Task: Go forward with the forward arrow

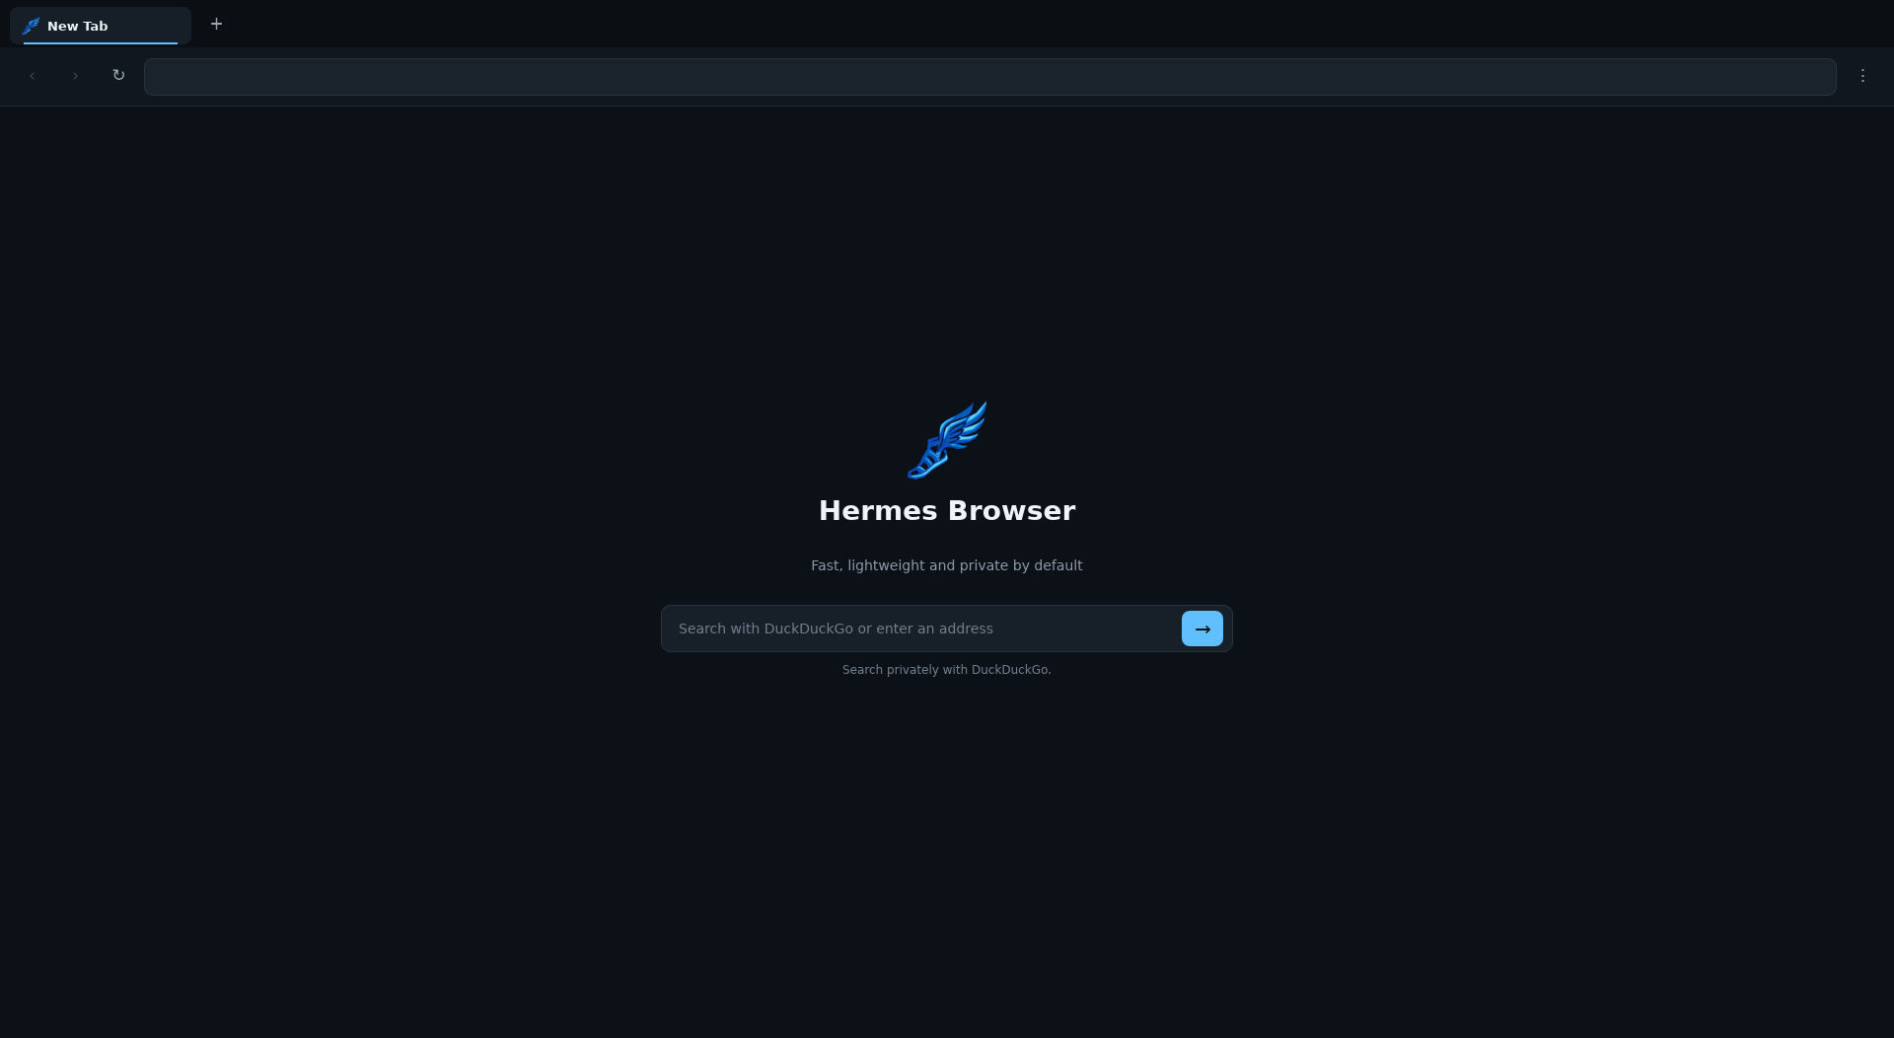Action: click(x=75, y=76)
